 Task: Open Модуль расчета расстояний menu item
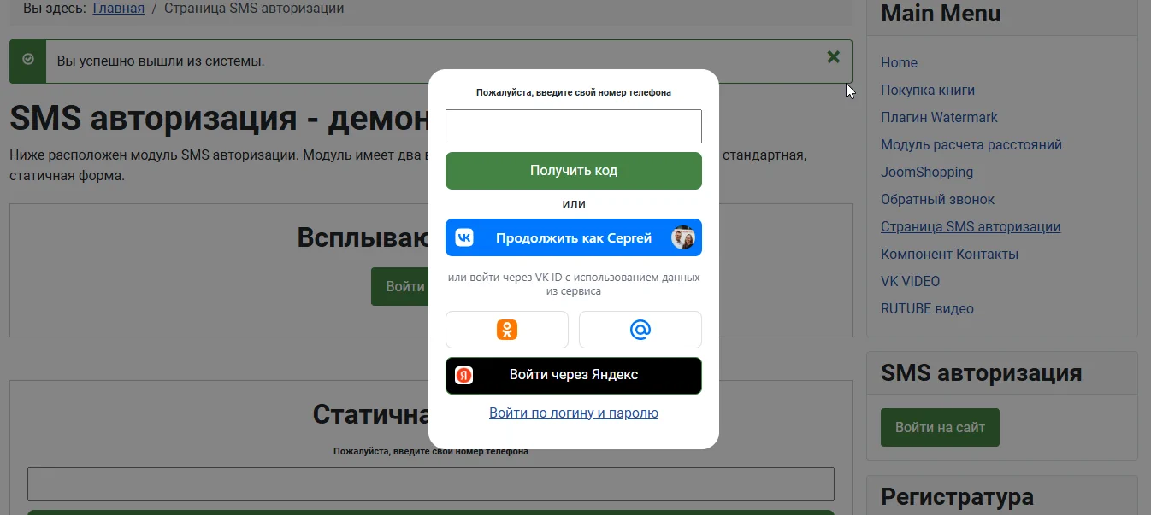(x=971, y=144)
